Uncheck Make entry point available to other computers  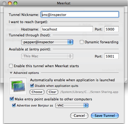tap(12, 99)
